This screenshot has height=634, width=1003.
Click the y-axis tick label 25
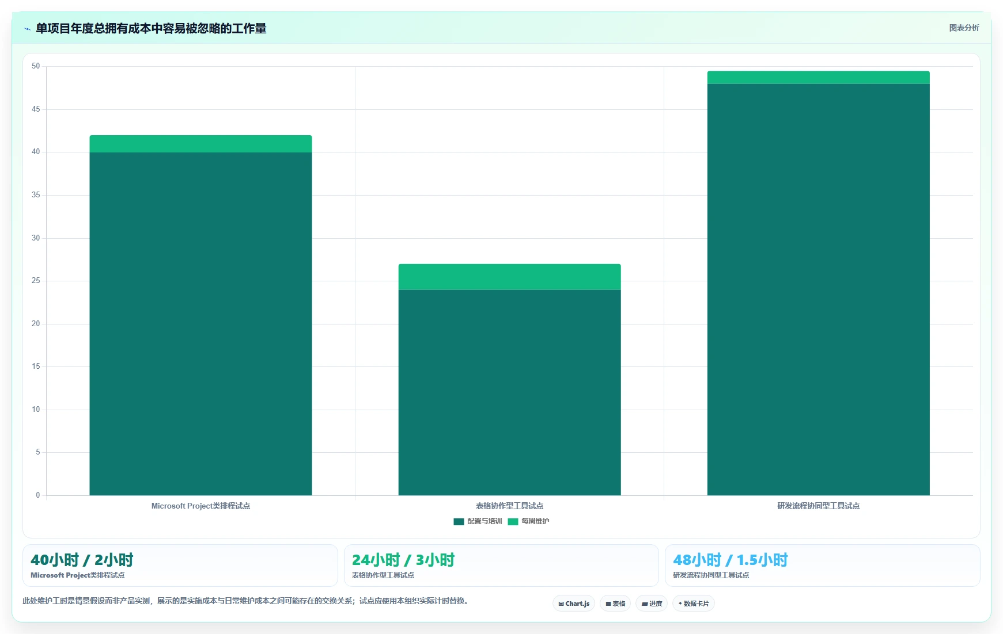pyautogui.click(x=36, y=281)
